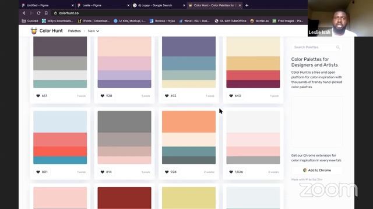
Task: Like the palette with 814 likes
Action: tap(106, 172)
